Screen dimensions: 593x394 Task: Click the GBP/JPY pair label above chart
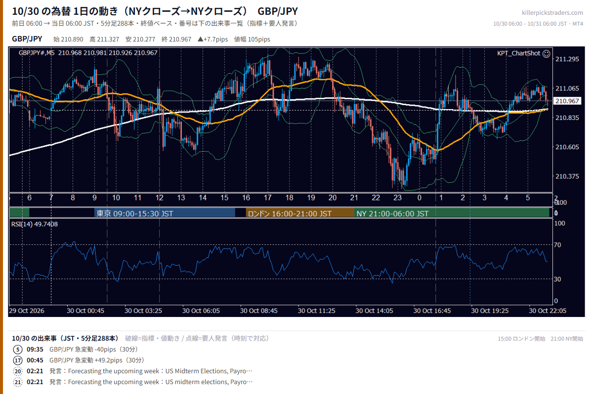tap(27, 39)
